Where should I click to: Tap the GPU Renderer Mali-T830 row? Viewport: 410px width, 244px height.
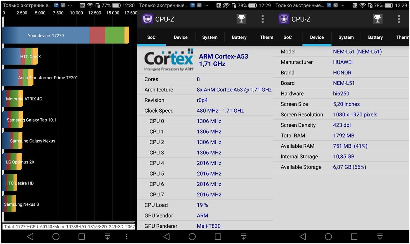coord(205,226)
